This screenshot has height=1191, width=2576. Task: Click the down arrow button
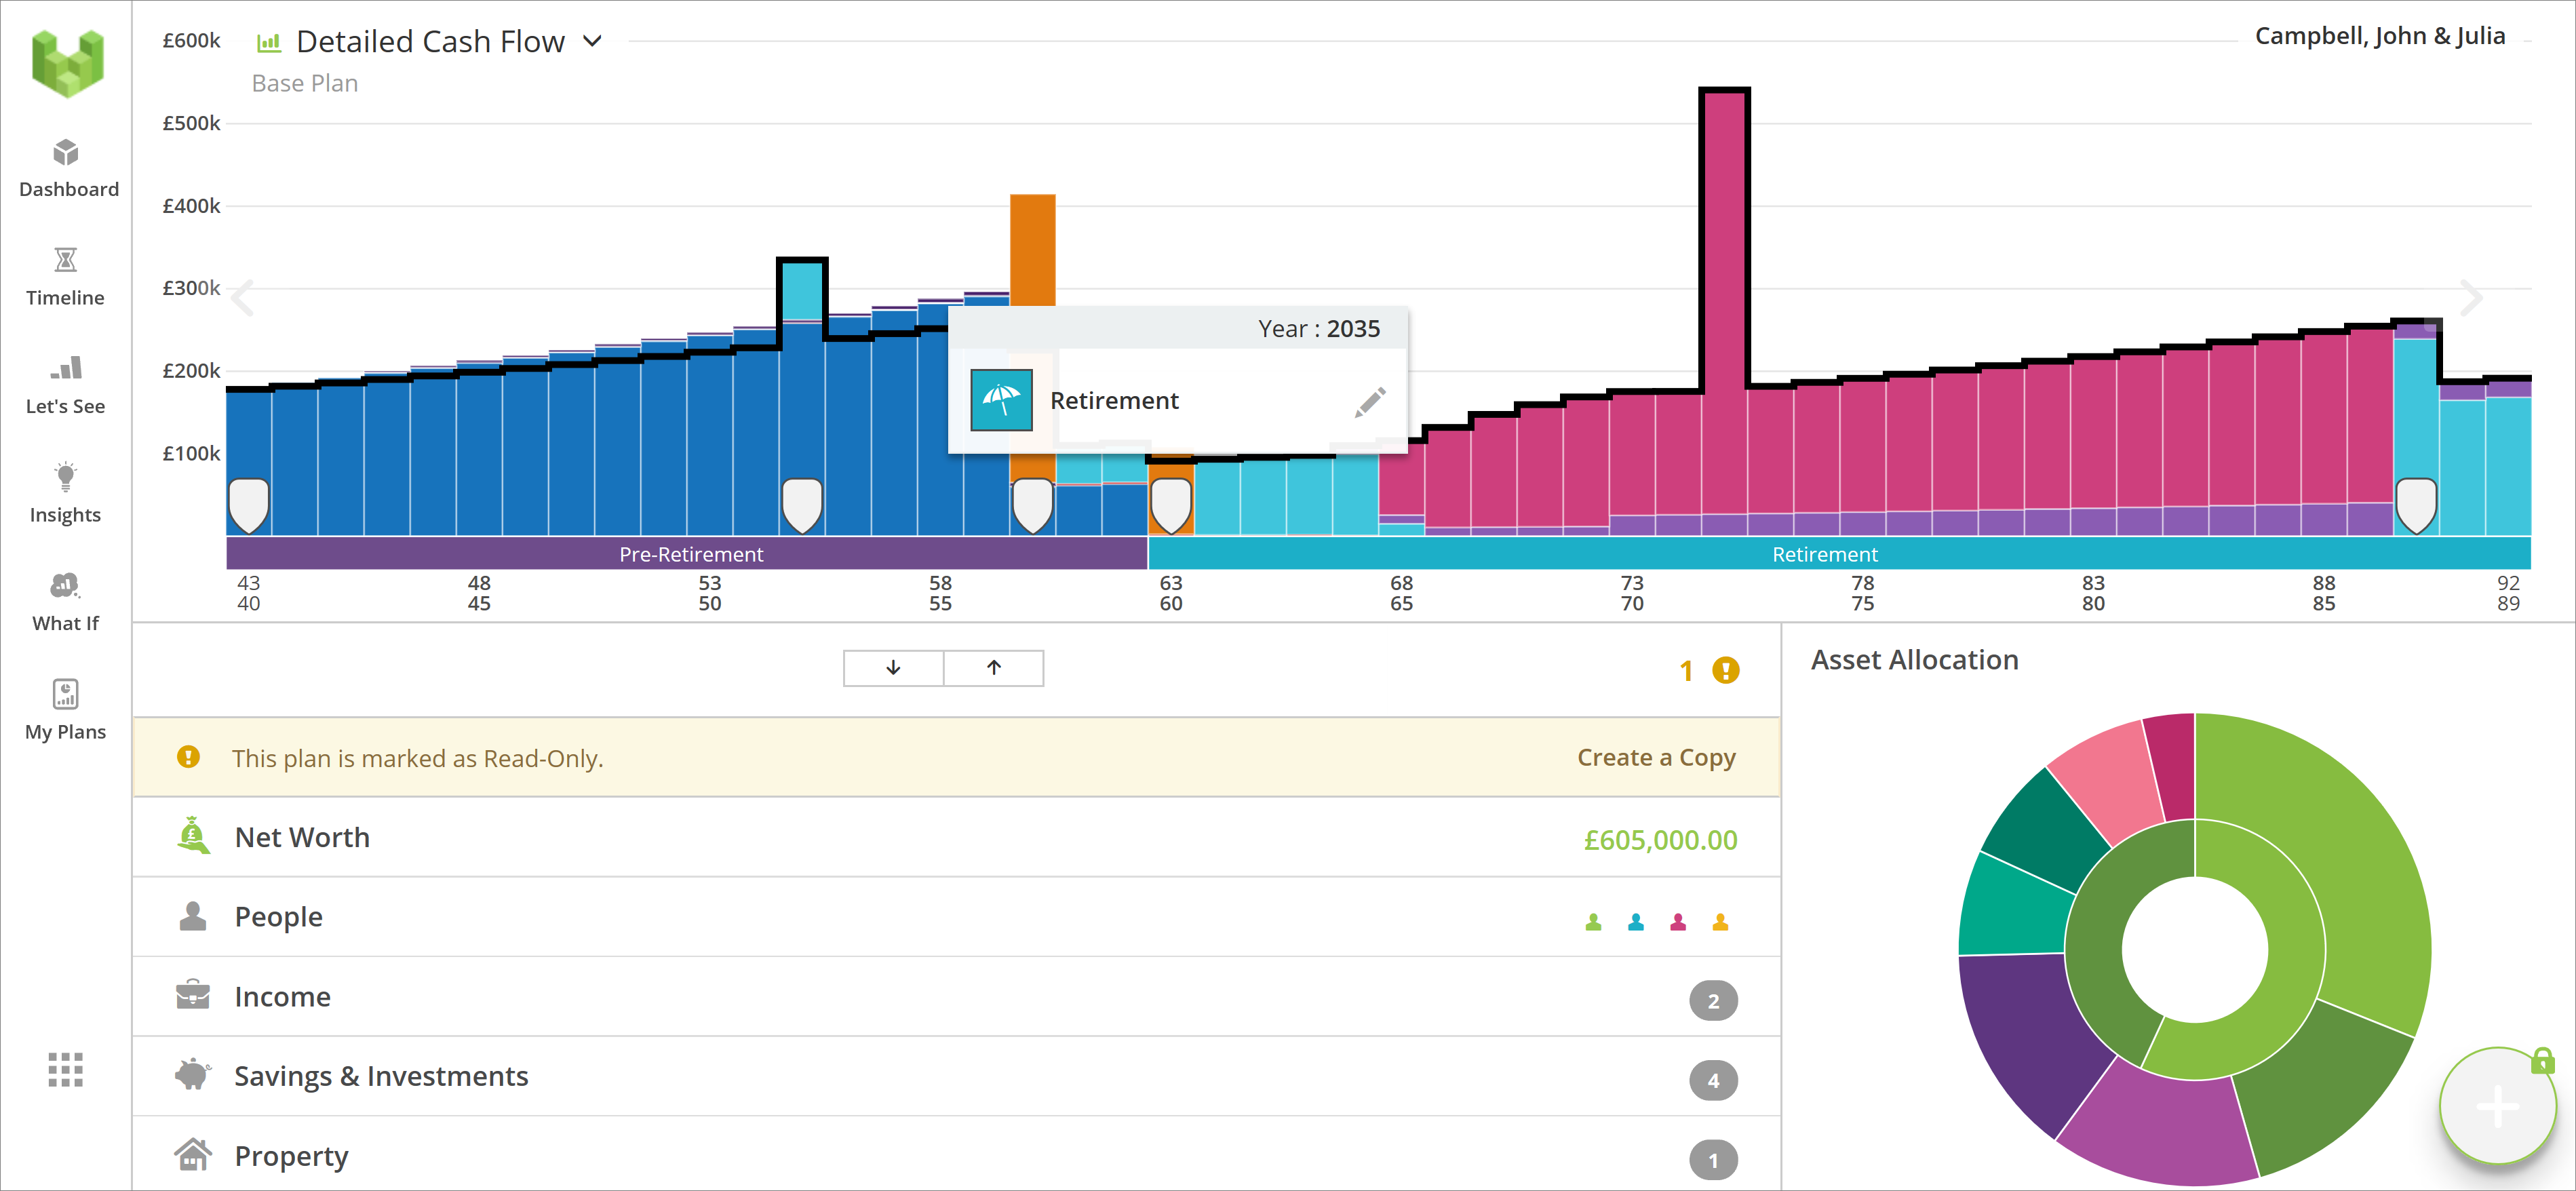(x=893, y=668)
